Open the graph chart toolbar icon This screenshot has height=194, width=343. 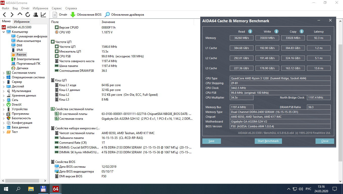pos(43,15)
